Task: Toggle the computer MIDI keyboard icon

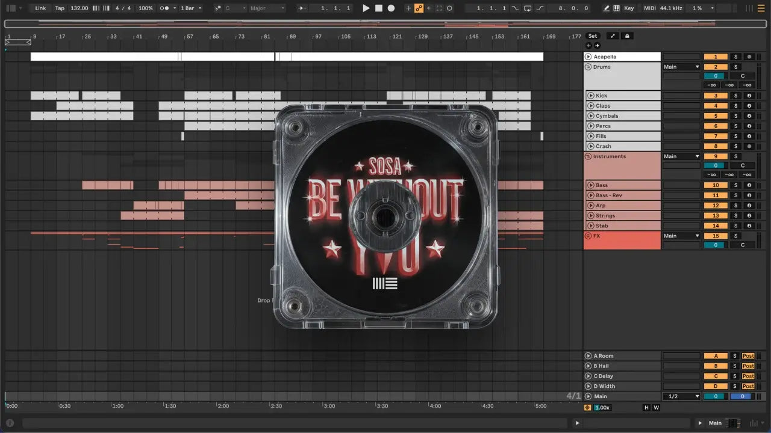Action: pos(616,8)
